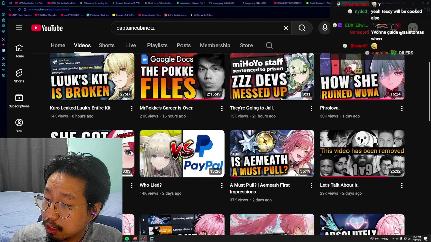Switch to the channel Shorts tab
The height and width of the screenshot is (242, 431).
click(107, 45)
